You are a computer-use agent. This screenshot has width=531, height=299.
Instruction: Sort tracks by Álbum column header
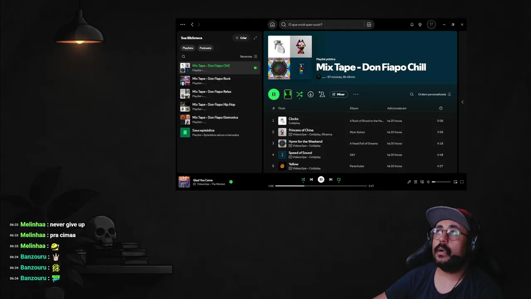(354, 108)
